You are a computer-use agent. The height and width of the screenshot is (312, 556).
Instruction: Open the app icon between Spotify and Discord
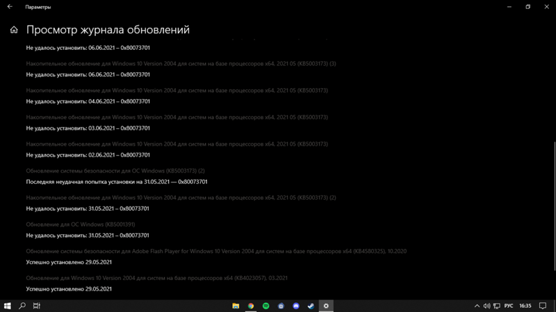click(x=281, y=306)
